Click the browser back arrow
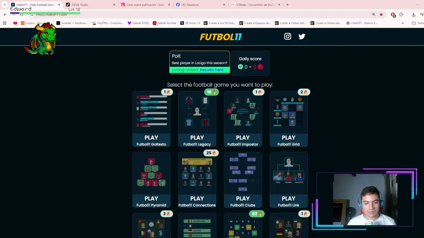The image size is (424, 238). click(5, 15)
